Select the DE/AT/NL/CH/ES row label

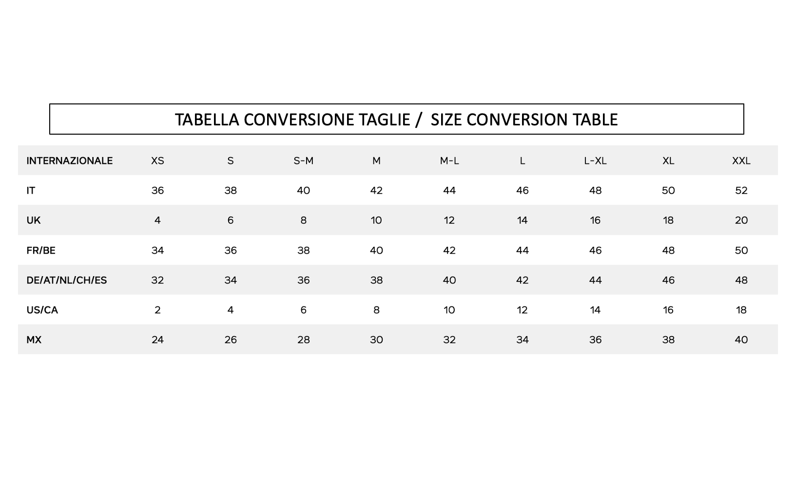click(66, 281)
